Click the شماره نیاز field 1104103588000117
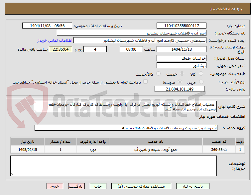Image resolution: width=251 pixels, height=195 pixels. (x=182, y=26)
